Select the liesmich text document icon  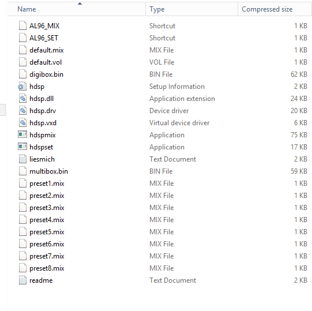(22, 159)
